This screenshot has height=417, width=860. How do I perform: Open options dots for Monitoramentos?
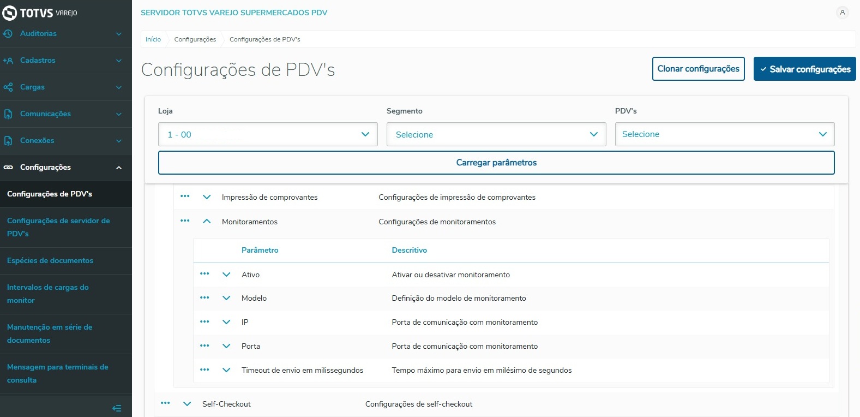[x=185, y=221]
